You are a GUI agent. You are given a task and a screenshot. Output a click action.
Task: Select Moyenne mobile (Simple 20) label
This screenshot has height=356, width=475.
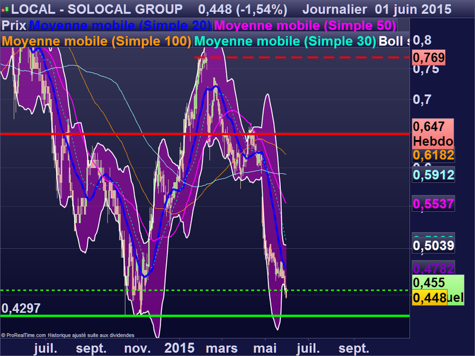pyautogui.click(x=121, y=26)
